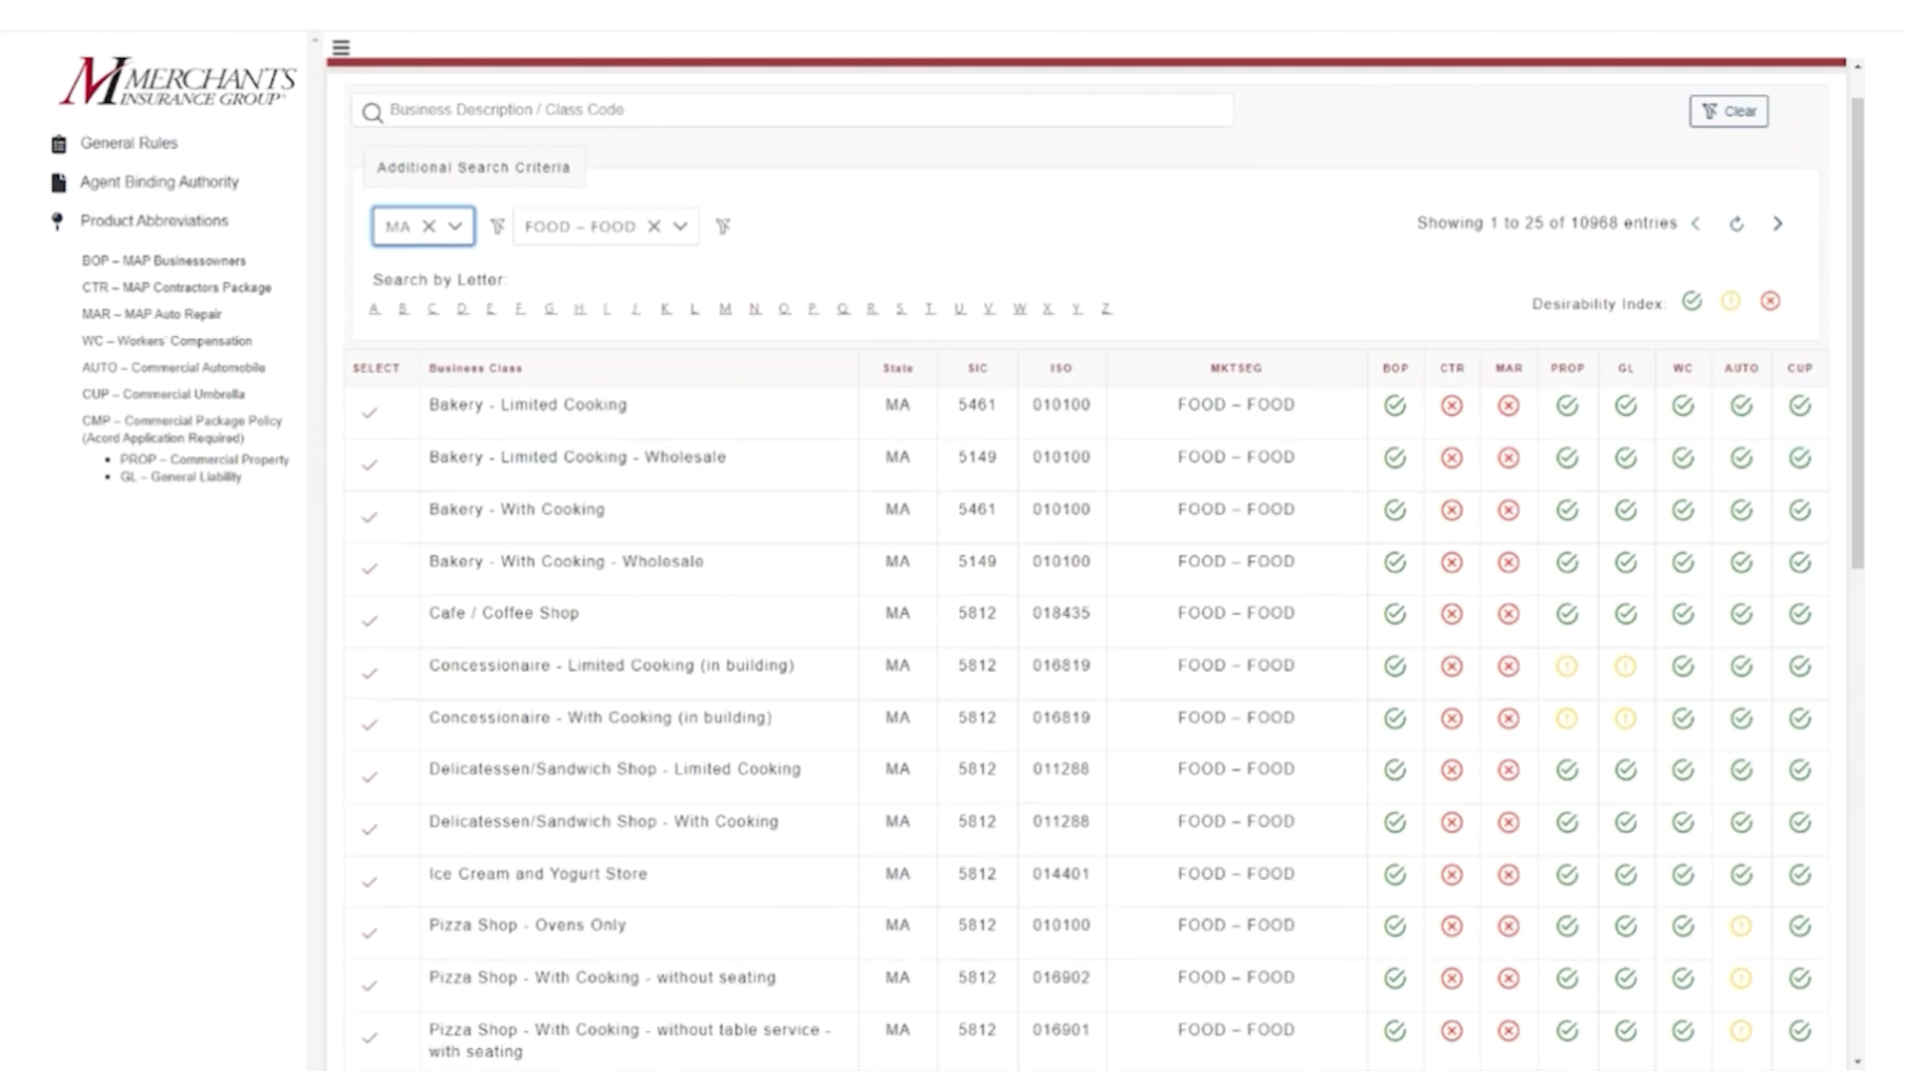This screenshot has width=1905, height=1071.
Task: Click the hamburger menu icon
Action: coord(341,48)
